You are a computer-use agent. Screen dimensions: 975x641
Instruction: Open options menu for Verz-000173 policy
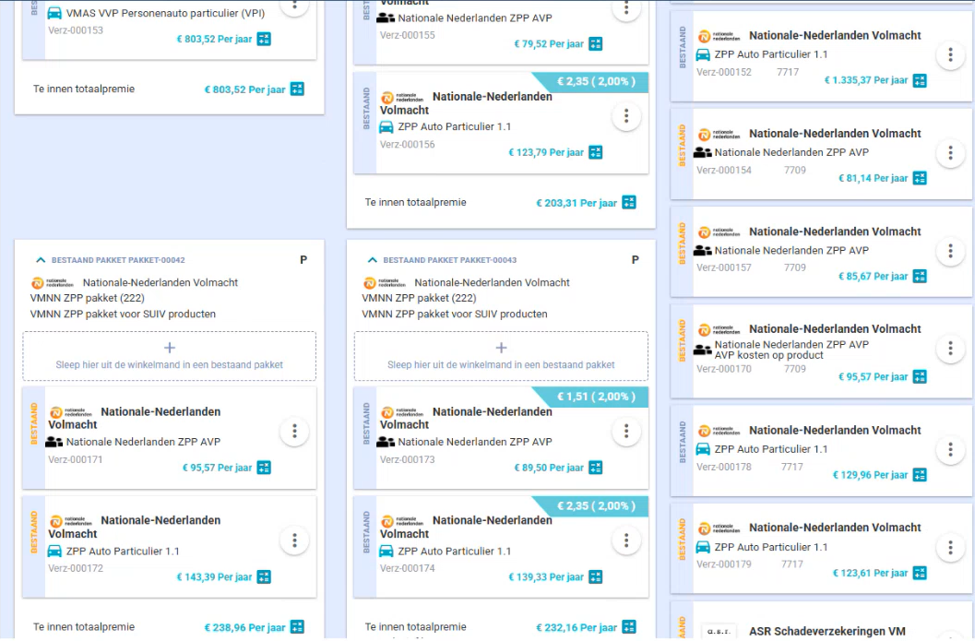(626, 432)
